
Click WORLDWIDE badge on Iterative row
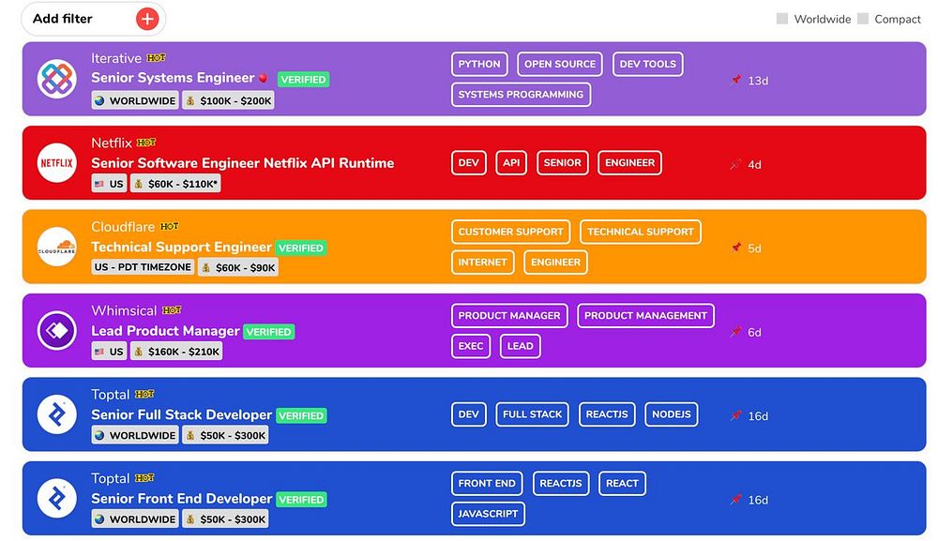(x=134, y=100)
